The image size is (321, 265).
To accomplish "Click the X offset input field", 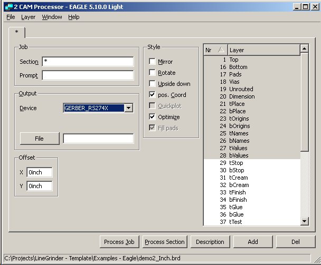I will point(40,172).
